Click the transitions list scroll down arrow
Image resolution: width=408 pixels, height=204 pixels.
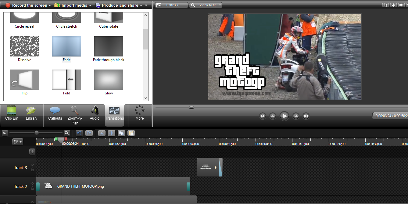[x=145, y=98]
